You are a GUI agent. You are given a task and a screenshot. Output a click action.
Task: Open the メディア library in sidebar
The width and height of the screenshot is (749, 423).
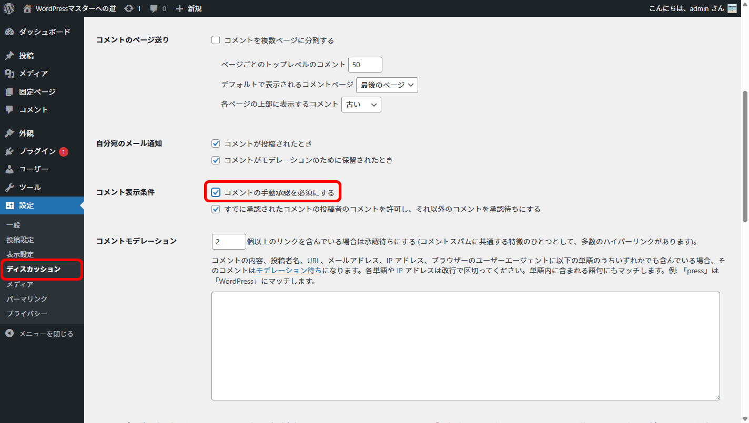tap(33, 74)
